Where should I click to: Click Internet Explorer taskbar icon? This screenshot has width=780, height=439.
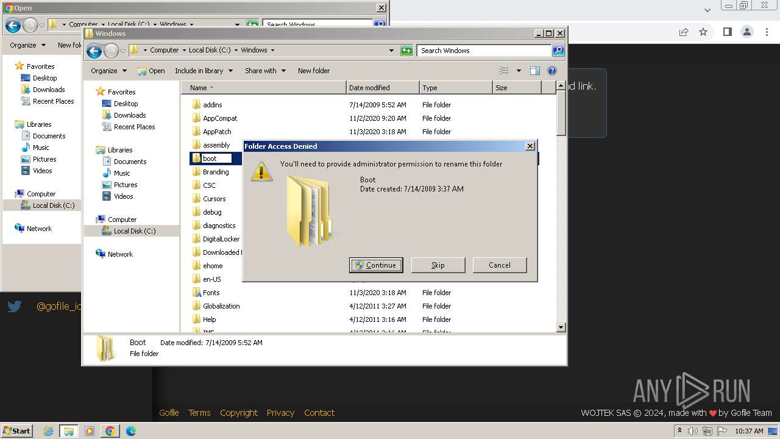tap(48, 431)
